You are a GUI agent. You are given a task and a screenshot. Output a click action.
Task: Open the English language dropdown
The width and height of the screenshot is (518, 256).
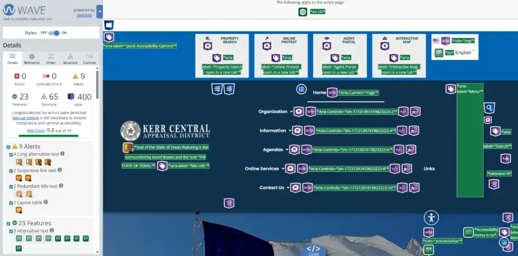point(465,53)
